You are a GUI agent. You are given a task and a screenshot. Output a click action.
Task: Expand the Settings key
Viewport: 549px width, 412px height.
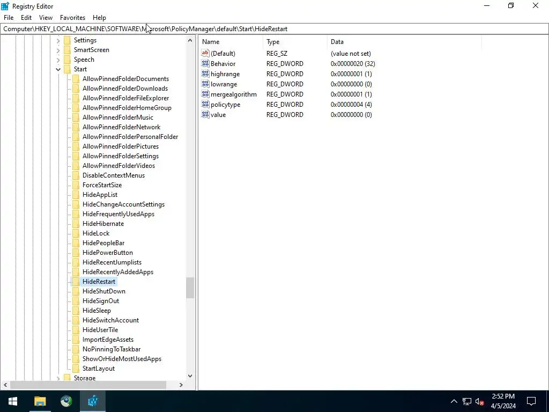click(58, 41)
